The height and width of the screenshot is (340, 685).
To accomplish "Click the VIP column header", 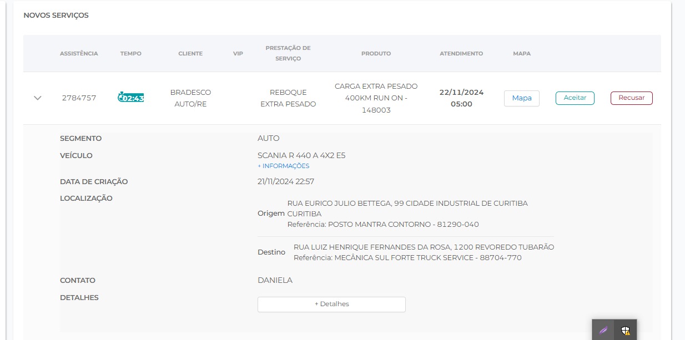I will click(238, 54).
